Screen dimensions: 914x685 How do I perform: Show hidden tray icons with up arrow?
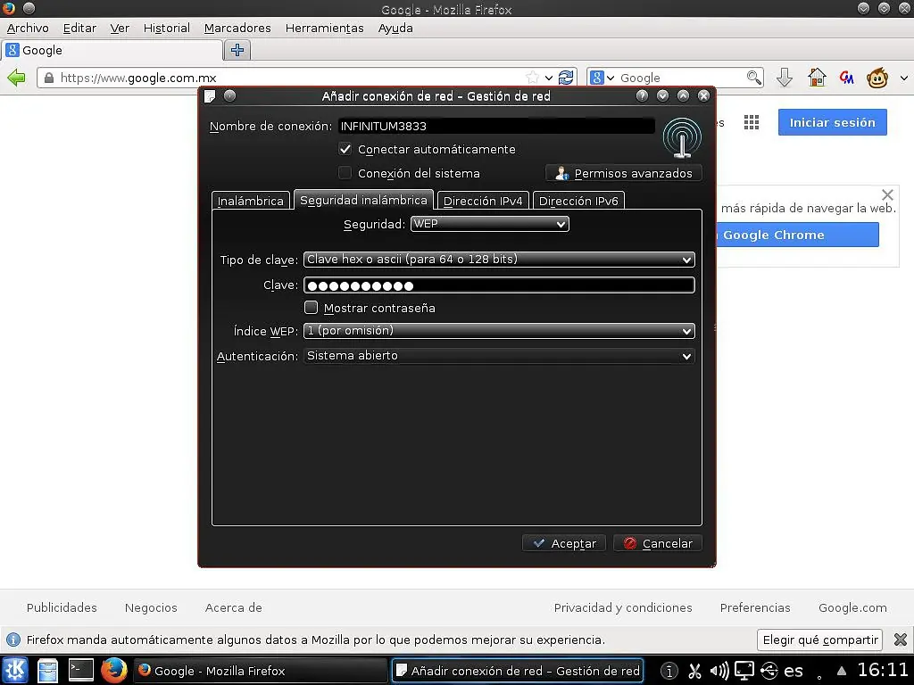point(841,671)
